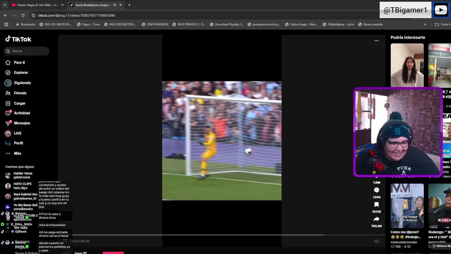
Task: Open the pumpyoursound.co bookmark
Action: coord(264,24)
